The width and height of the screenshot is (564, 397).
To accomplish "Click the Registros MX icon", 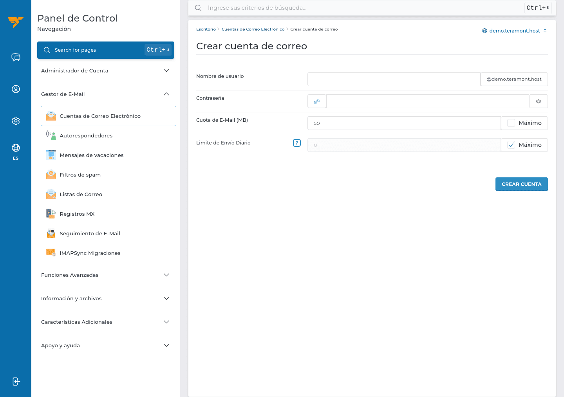I will pos(51,214).
